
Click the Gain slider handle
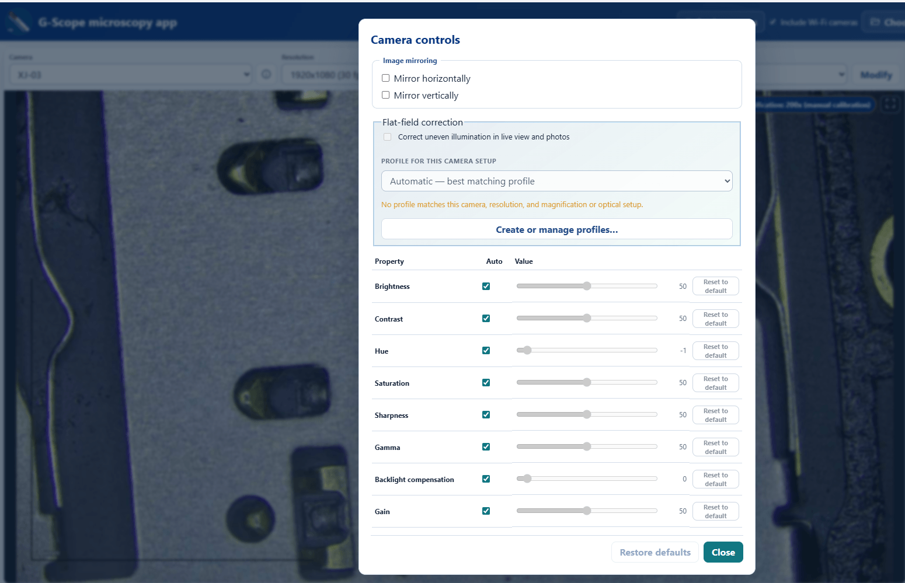point(587,511)
